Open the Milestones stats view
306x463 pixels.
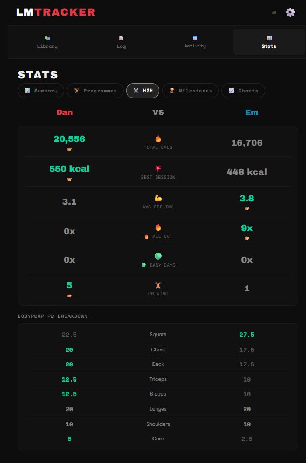pyautogui.click(x=190, y=91)
